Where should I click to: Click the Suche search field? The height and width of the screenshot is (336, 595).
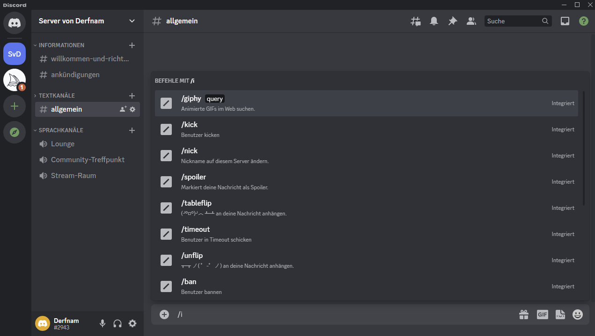click(513, 21)
